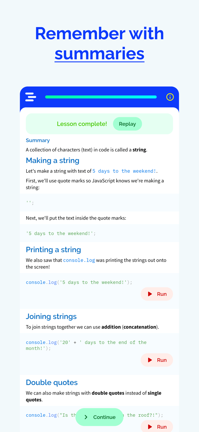
Task: Run the string joining code example
Action: [x=157, y=360]
